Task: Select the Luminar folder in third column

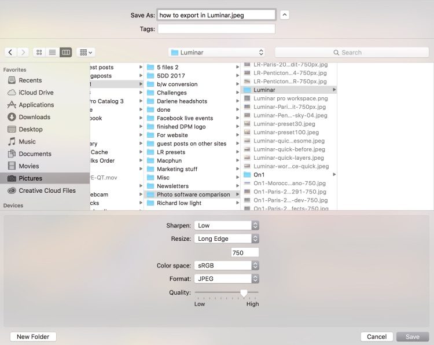Action: (289, 90)
